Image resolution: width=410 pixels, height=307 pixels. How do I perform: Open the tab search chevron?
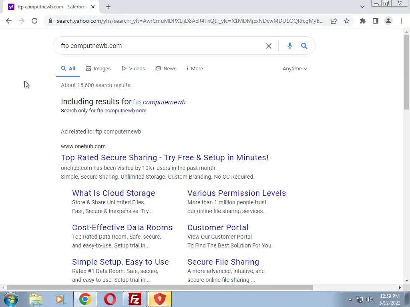pyautogui.click(x=362, y=7)
